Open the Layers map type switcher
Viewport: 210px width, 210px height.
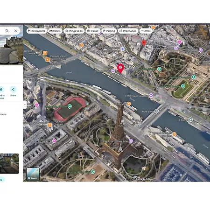click(x=33, y=174)
